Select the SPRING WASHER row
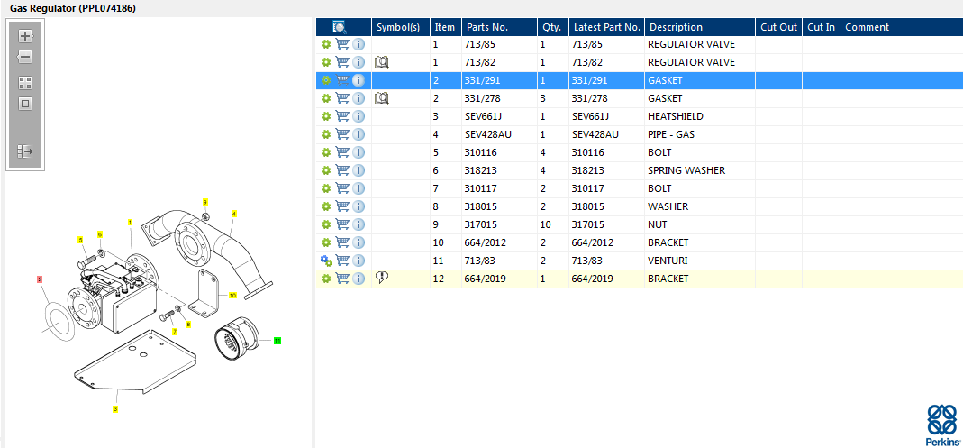 640,170
